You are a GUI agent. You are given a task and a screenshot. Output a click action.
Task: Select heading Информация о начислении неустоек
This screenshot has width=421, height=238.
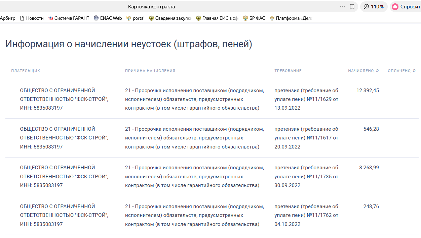[129, 44]
